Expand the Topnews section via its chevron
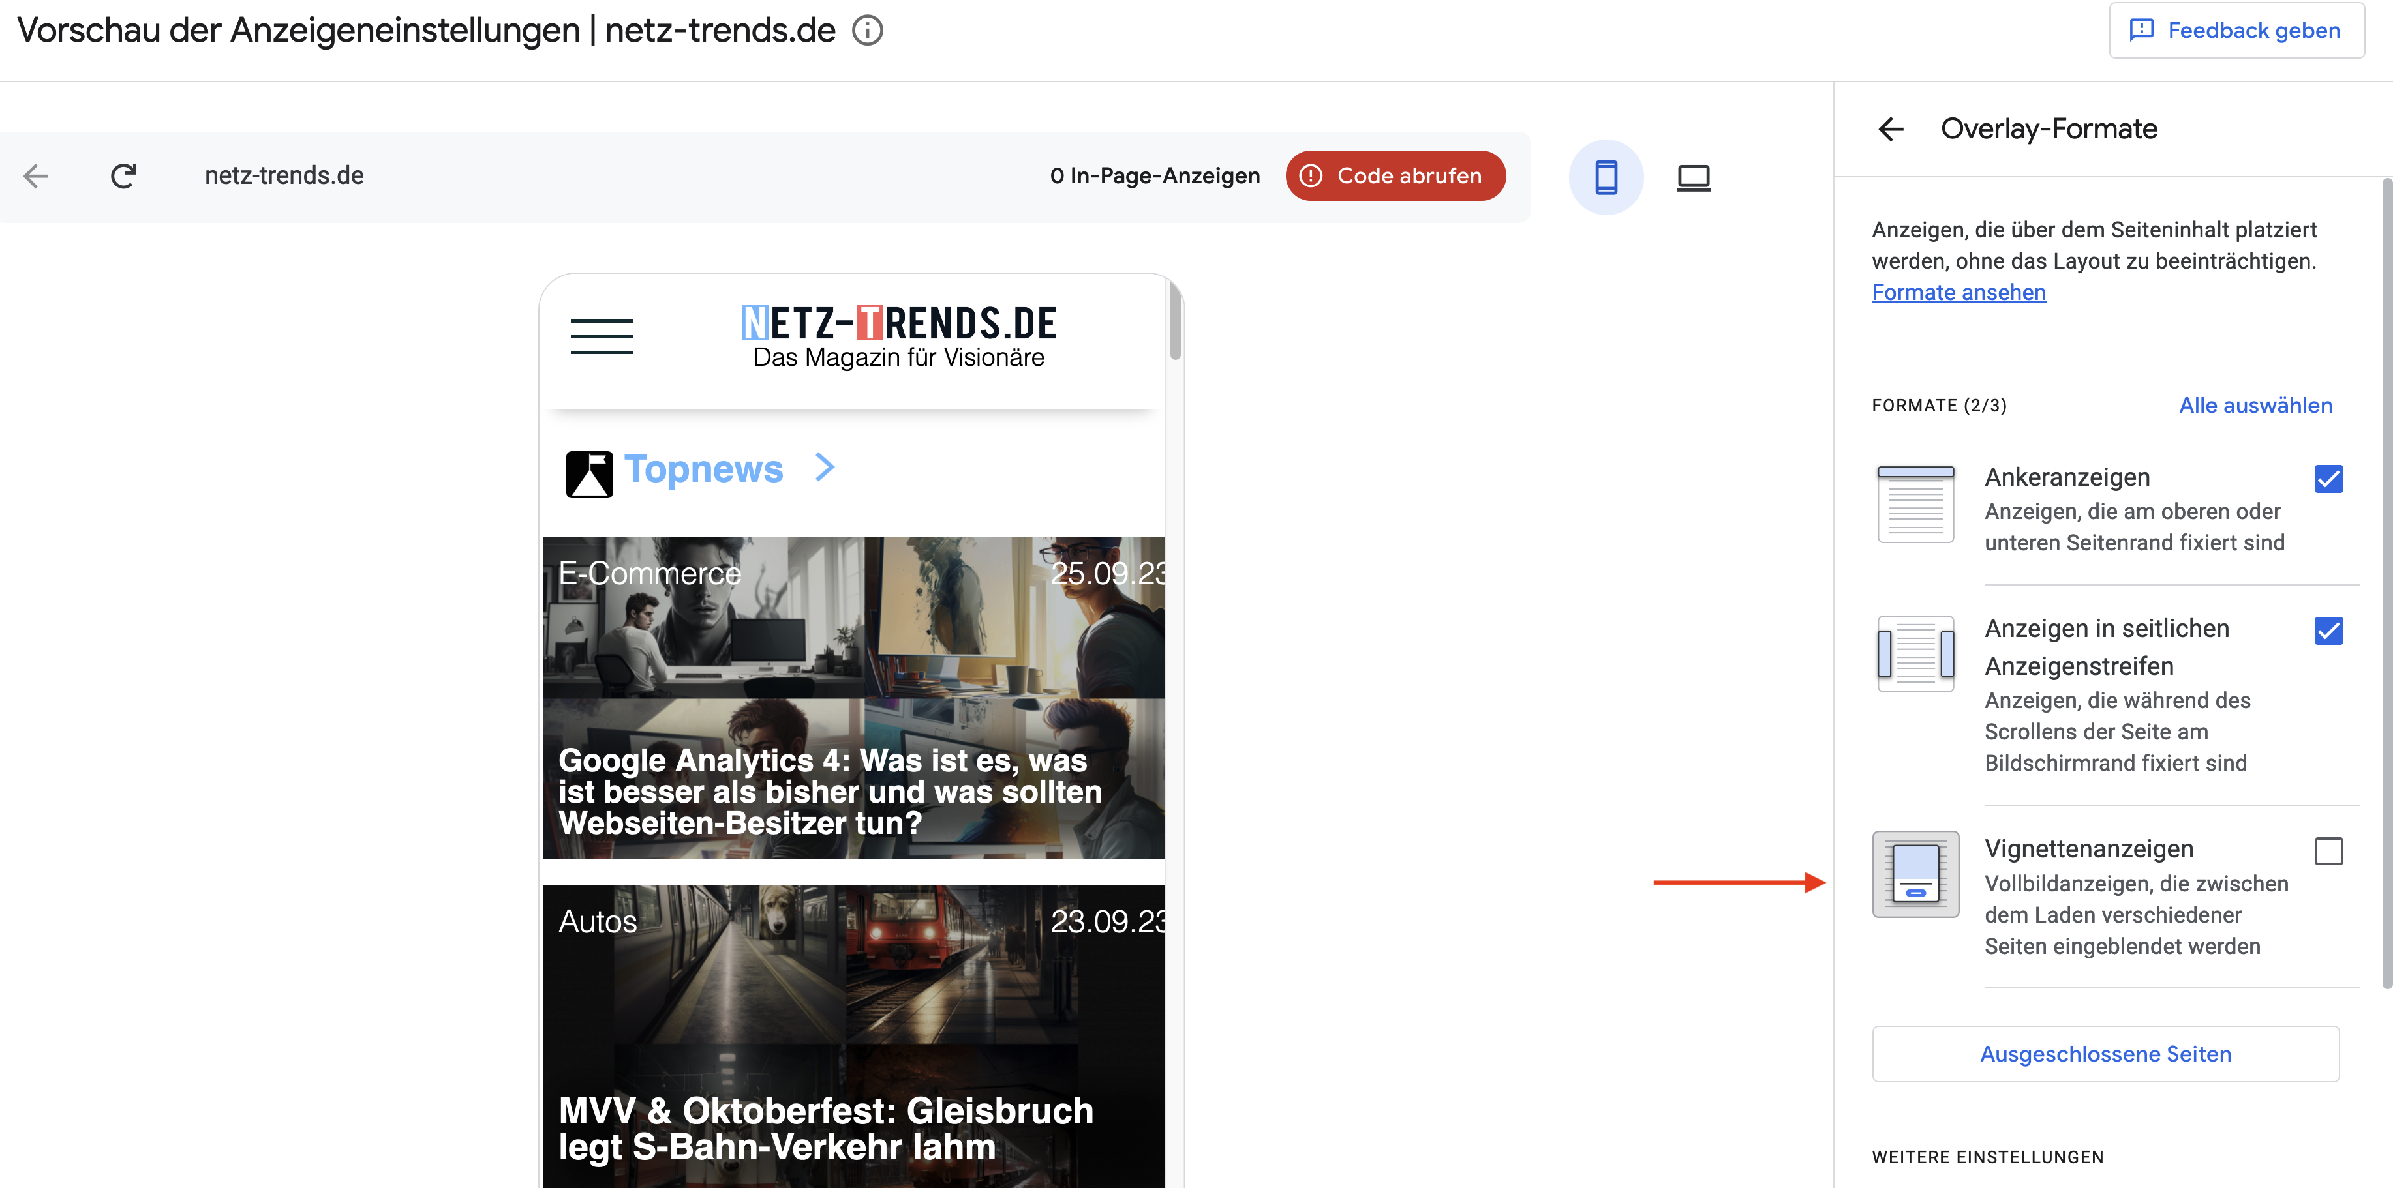Viewport: 2393px width, 1188px height. pos(825,469)
